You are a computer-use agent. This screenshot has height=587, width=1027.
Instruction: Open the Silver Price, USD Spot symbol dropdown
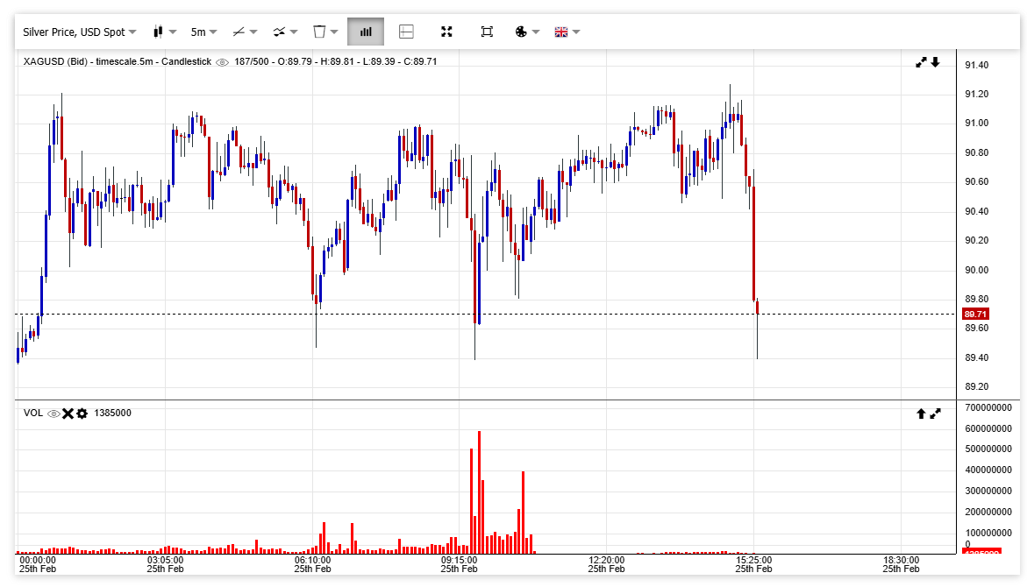pyautogui.click(x=79, y=32)
